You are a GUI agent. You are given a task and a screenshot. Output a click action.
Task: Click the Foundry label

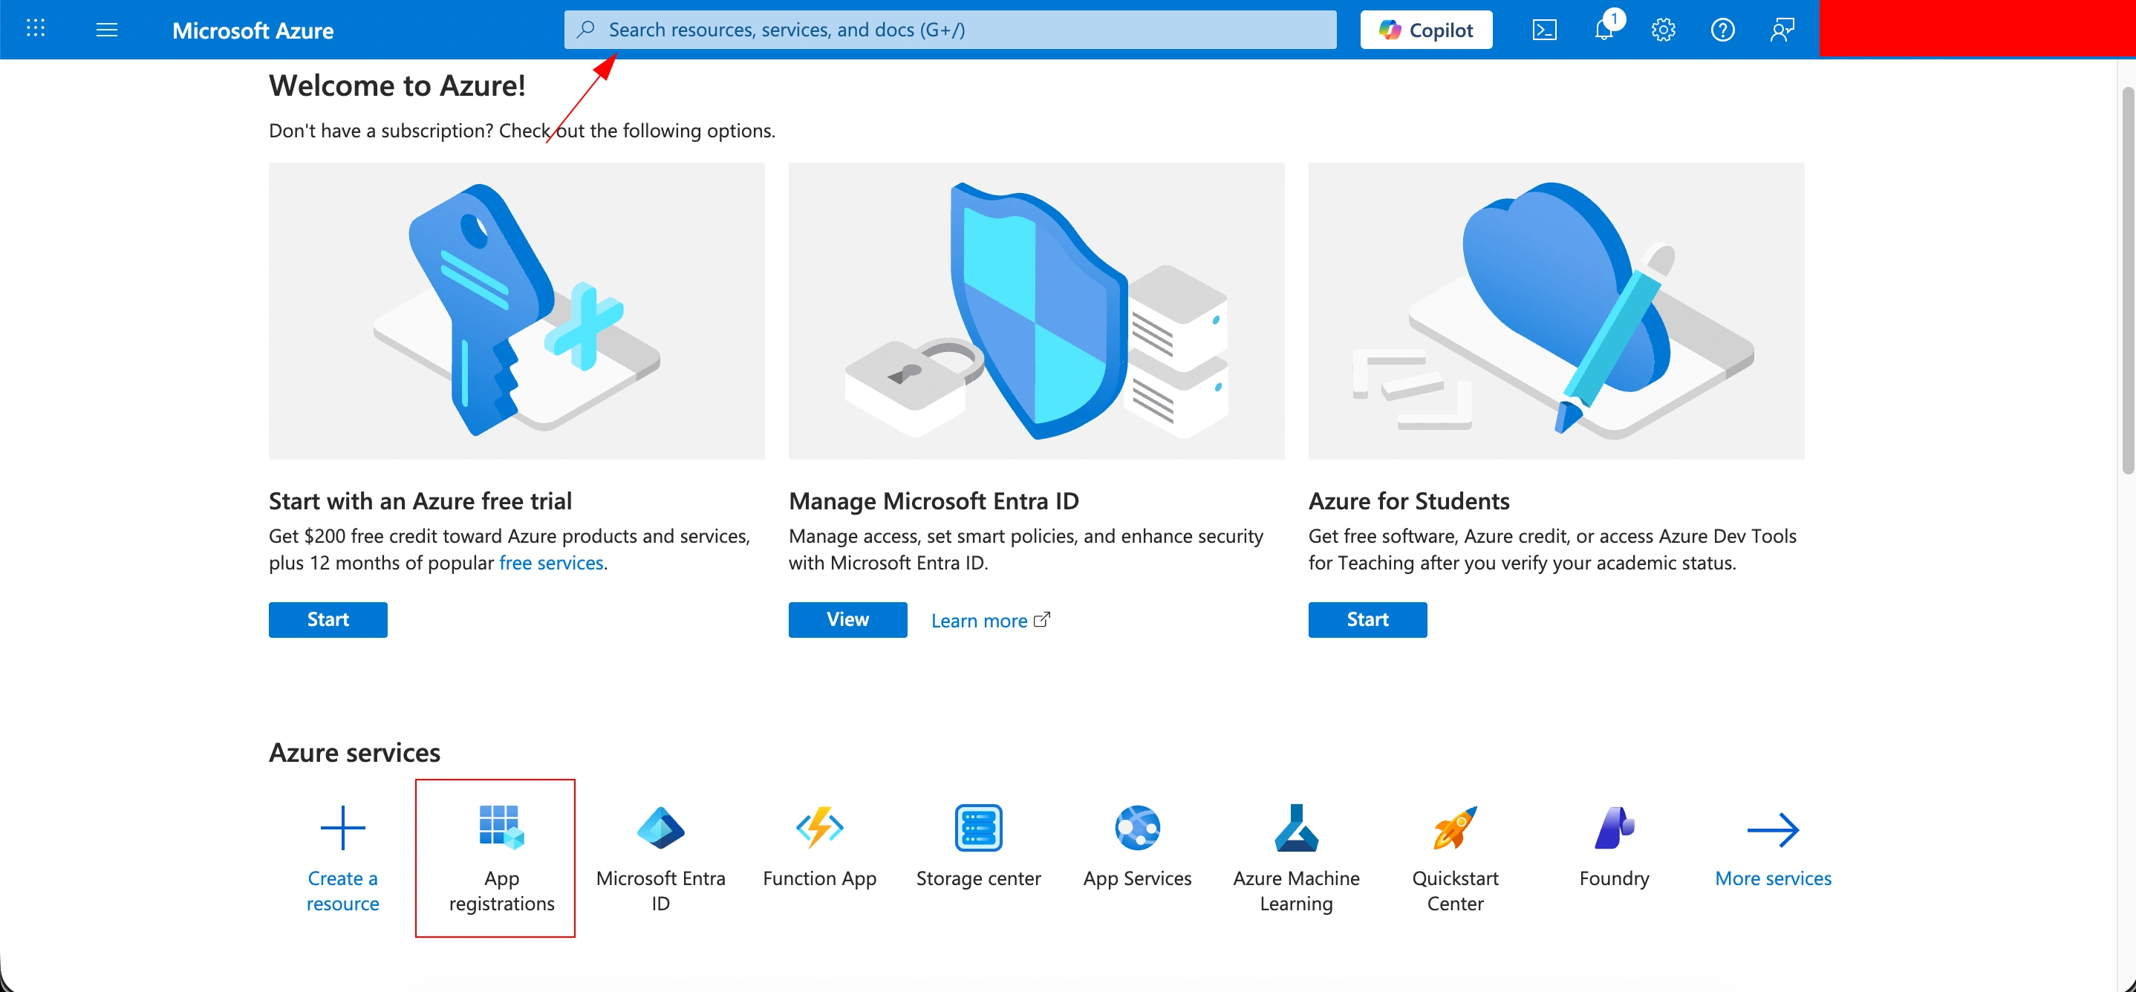[1615, 878]
